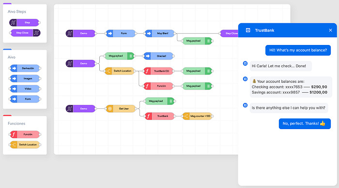Click 'Is there anything else' bot message
The height and width of the screenshot is (188, 339).
289,108
